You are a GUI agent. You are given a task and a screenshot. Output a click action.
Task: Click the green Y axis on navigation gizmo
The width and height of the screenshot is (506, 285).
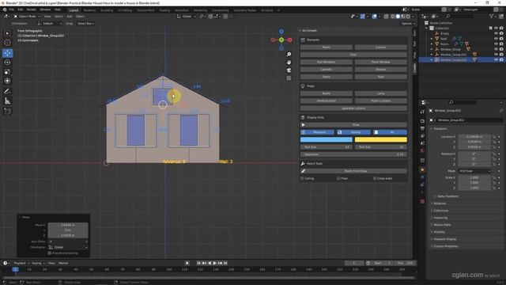tap(281, 40)
